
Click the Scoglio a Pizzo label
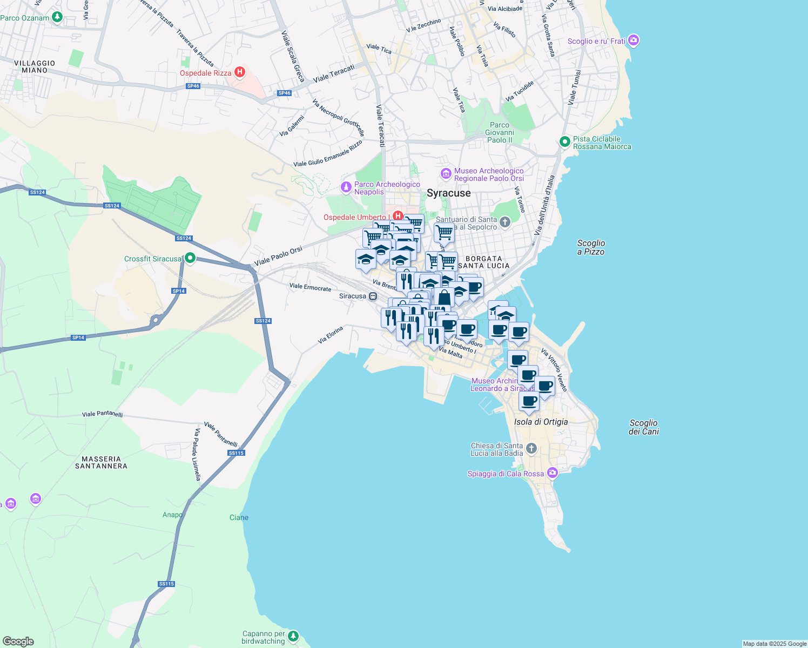coord(591,247)
